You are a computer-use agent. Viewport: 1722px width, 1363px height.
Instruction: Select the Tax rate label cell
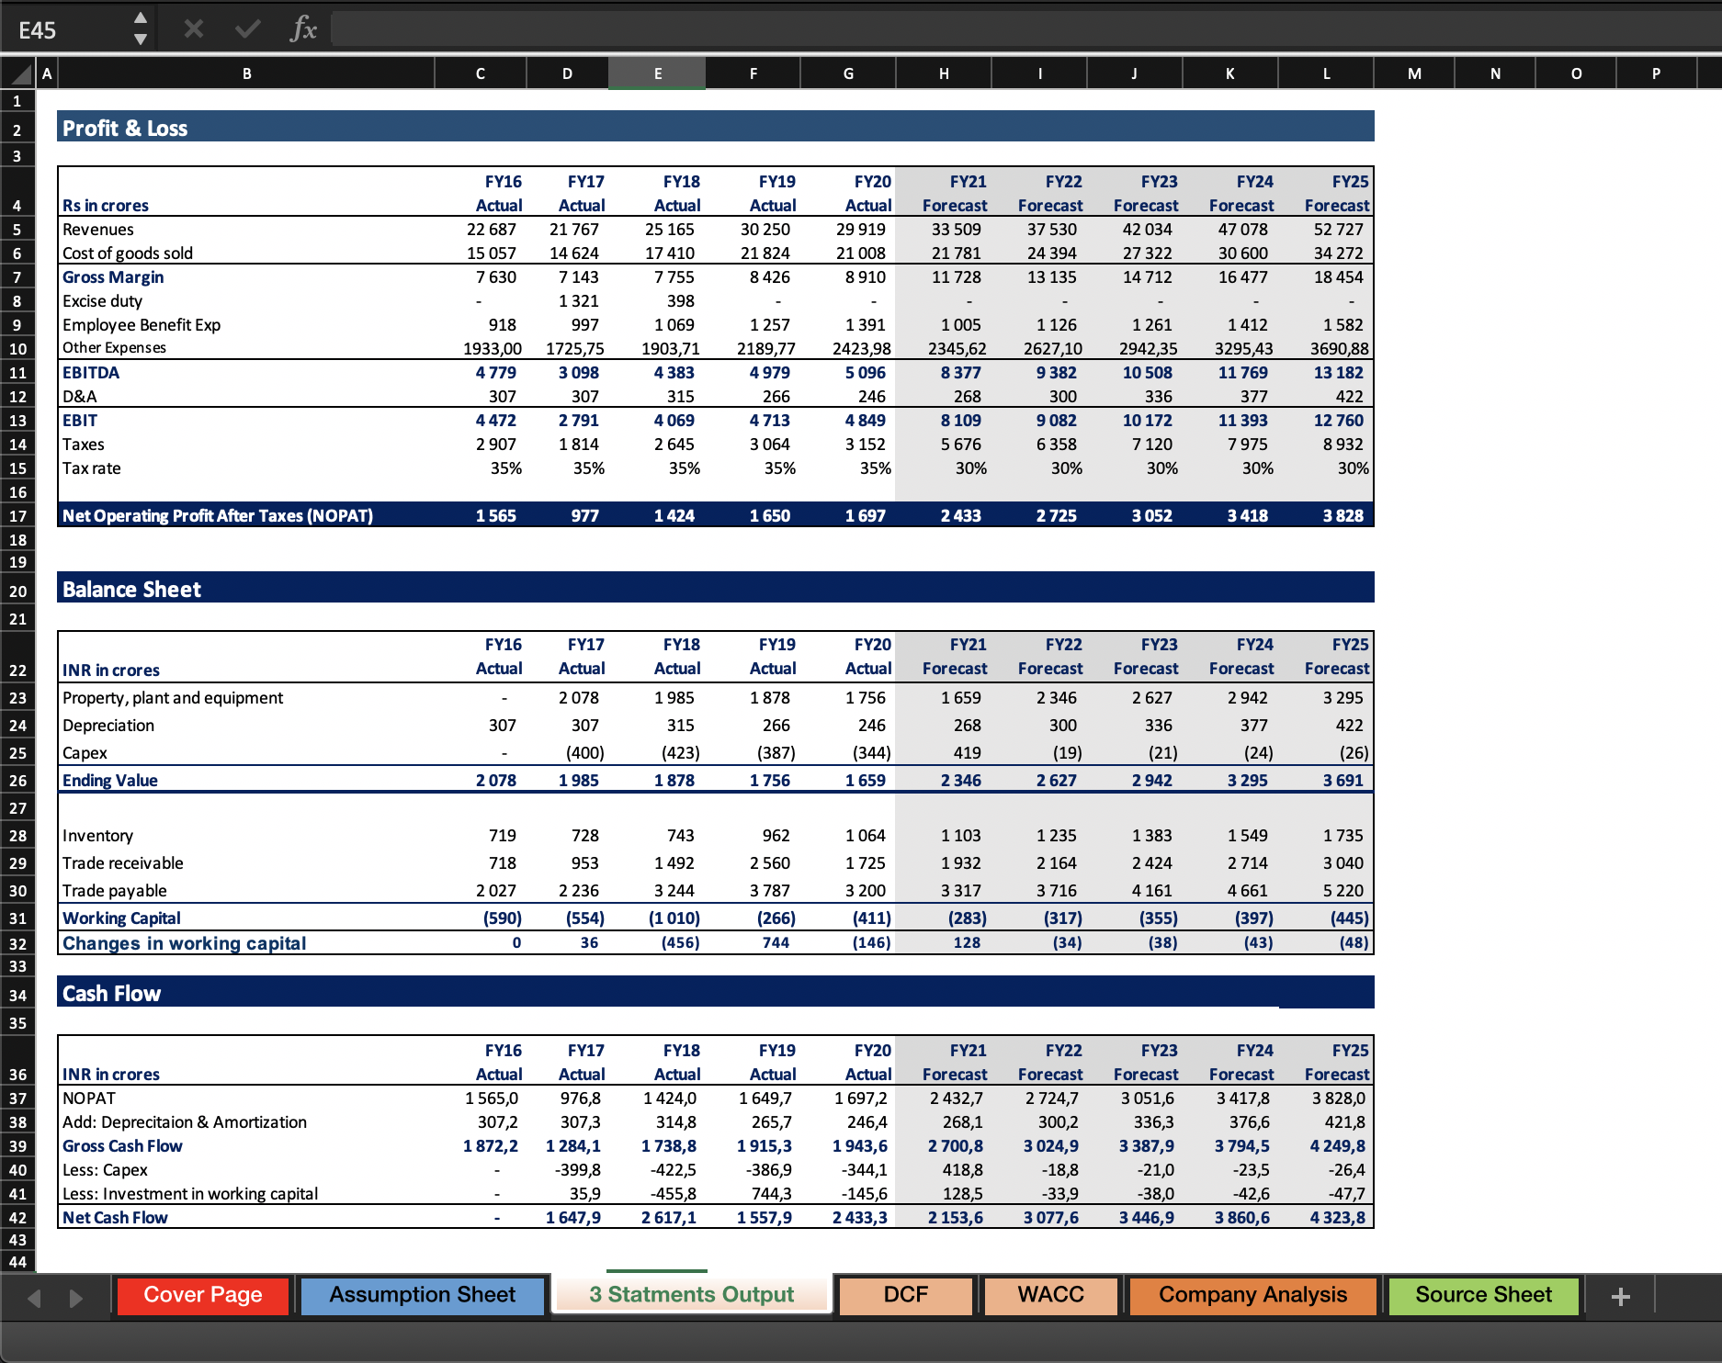[92, 468]
